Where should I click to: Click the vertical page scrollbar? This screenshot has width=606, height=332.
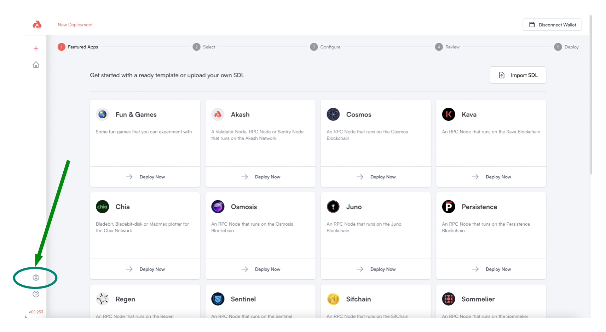click(x=591, y=95)
